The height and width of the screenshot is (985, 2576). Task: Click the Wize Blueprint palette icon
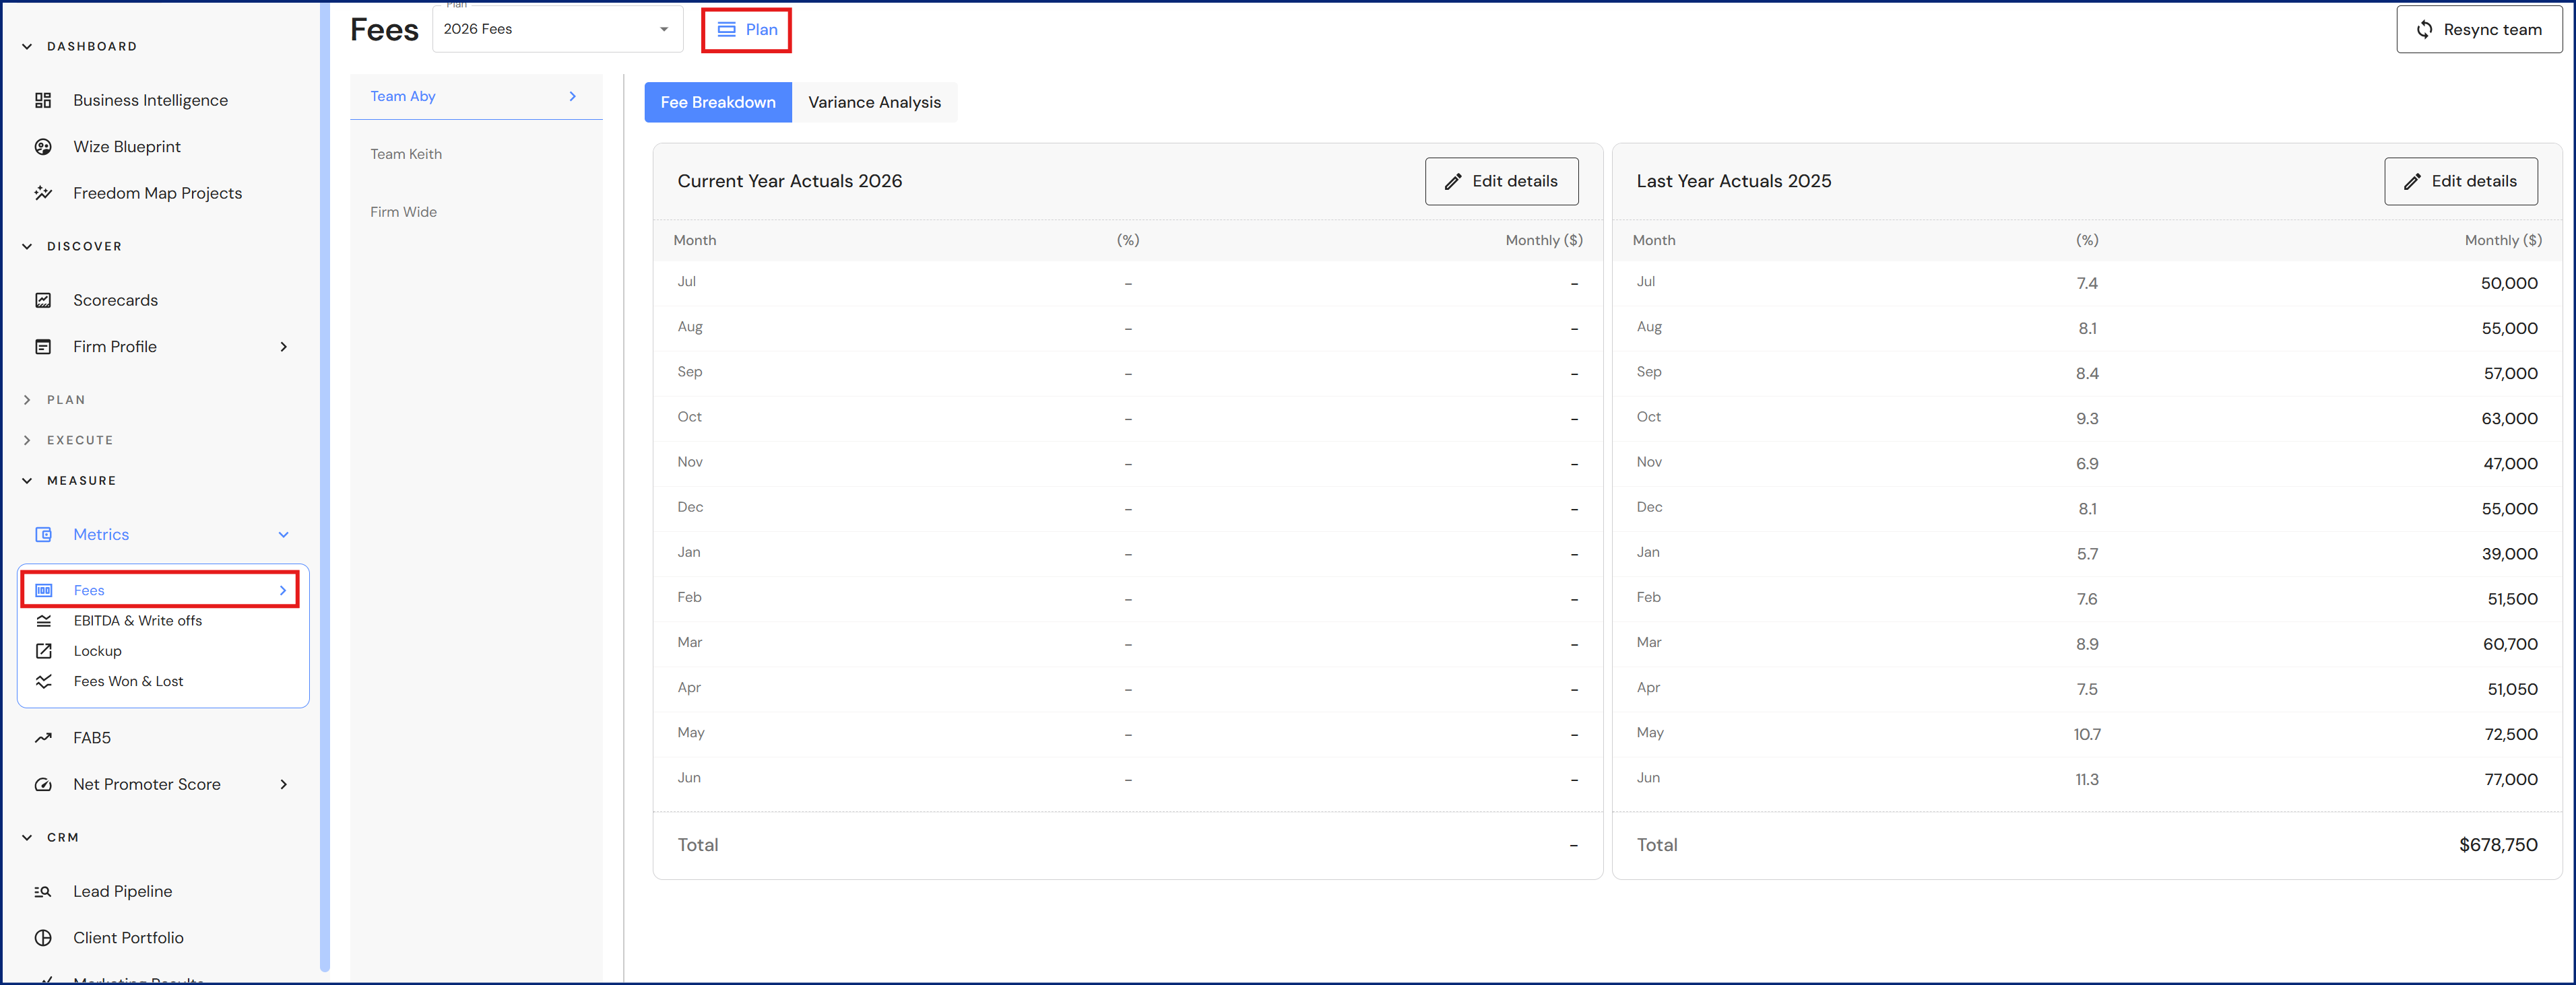click(x=43, y=147)
